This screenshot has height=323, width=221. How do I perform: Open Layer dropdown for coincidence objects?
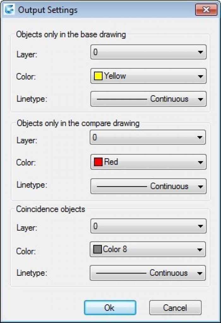click(x=148, y=226)
